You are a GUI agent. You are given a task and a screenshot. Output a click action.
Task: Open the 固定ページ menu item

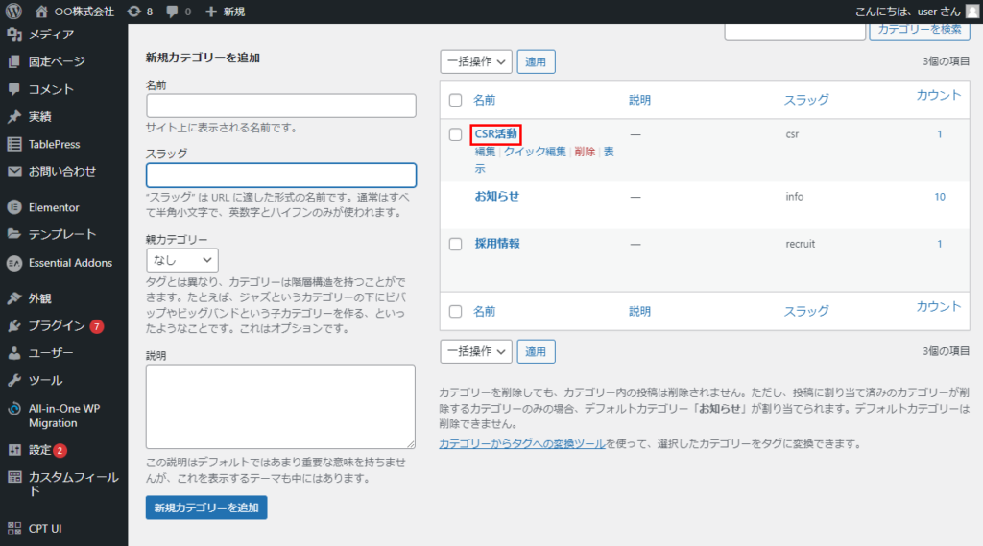coord(57,62)
